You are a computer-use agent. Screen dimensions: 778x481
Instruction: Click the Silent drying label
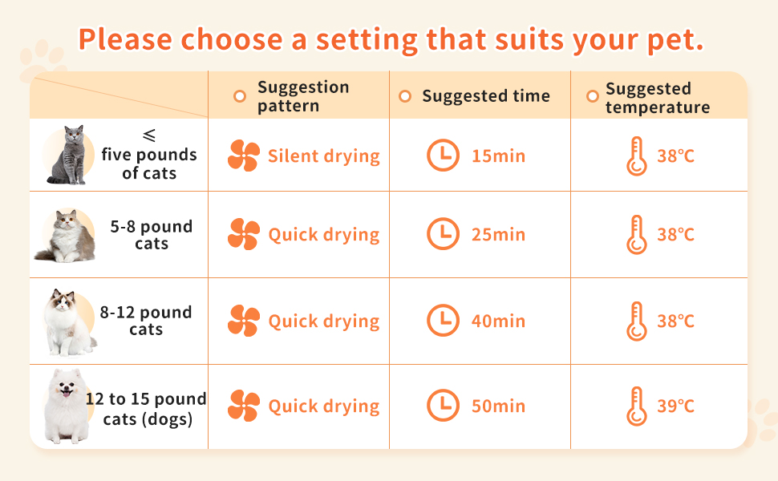pos(324,156)
